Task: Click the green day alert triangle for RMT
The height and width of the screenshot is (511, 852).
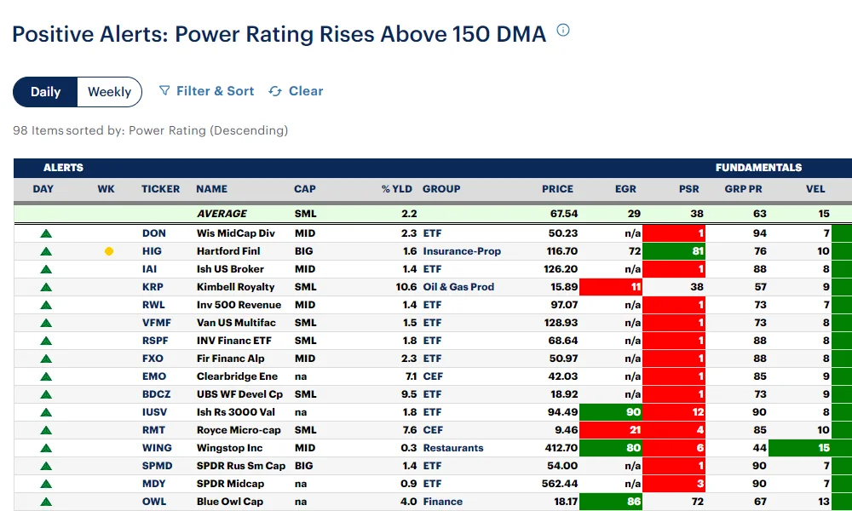Action: click(x=46, y=430)
